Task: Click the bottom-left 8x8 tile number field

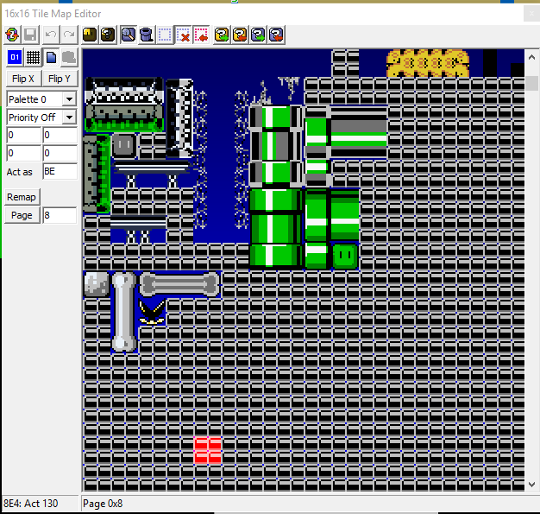Action: click(24, 153)
